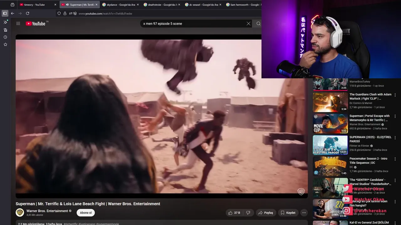Close the deathstroke tab
This screenshot has width=401, height=225.
(179, 5)
